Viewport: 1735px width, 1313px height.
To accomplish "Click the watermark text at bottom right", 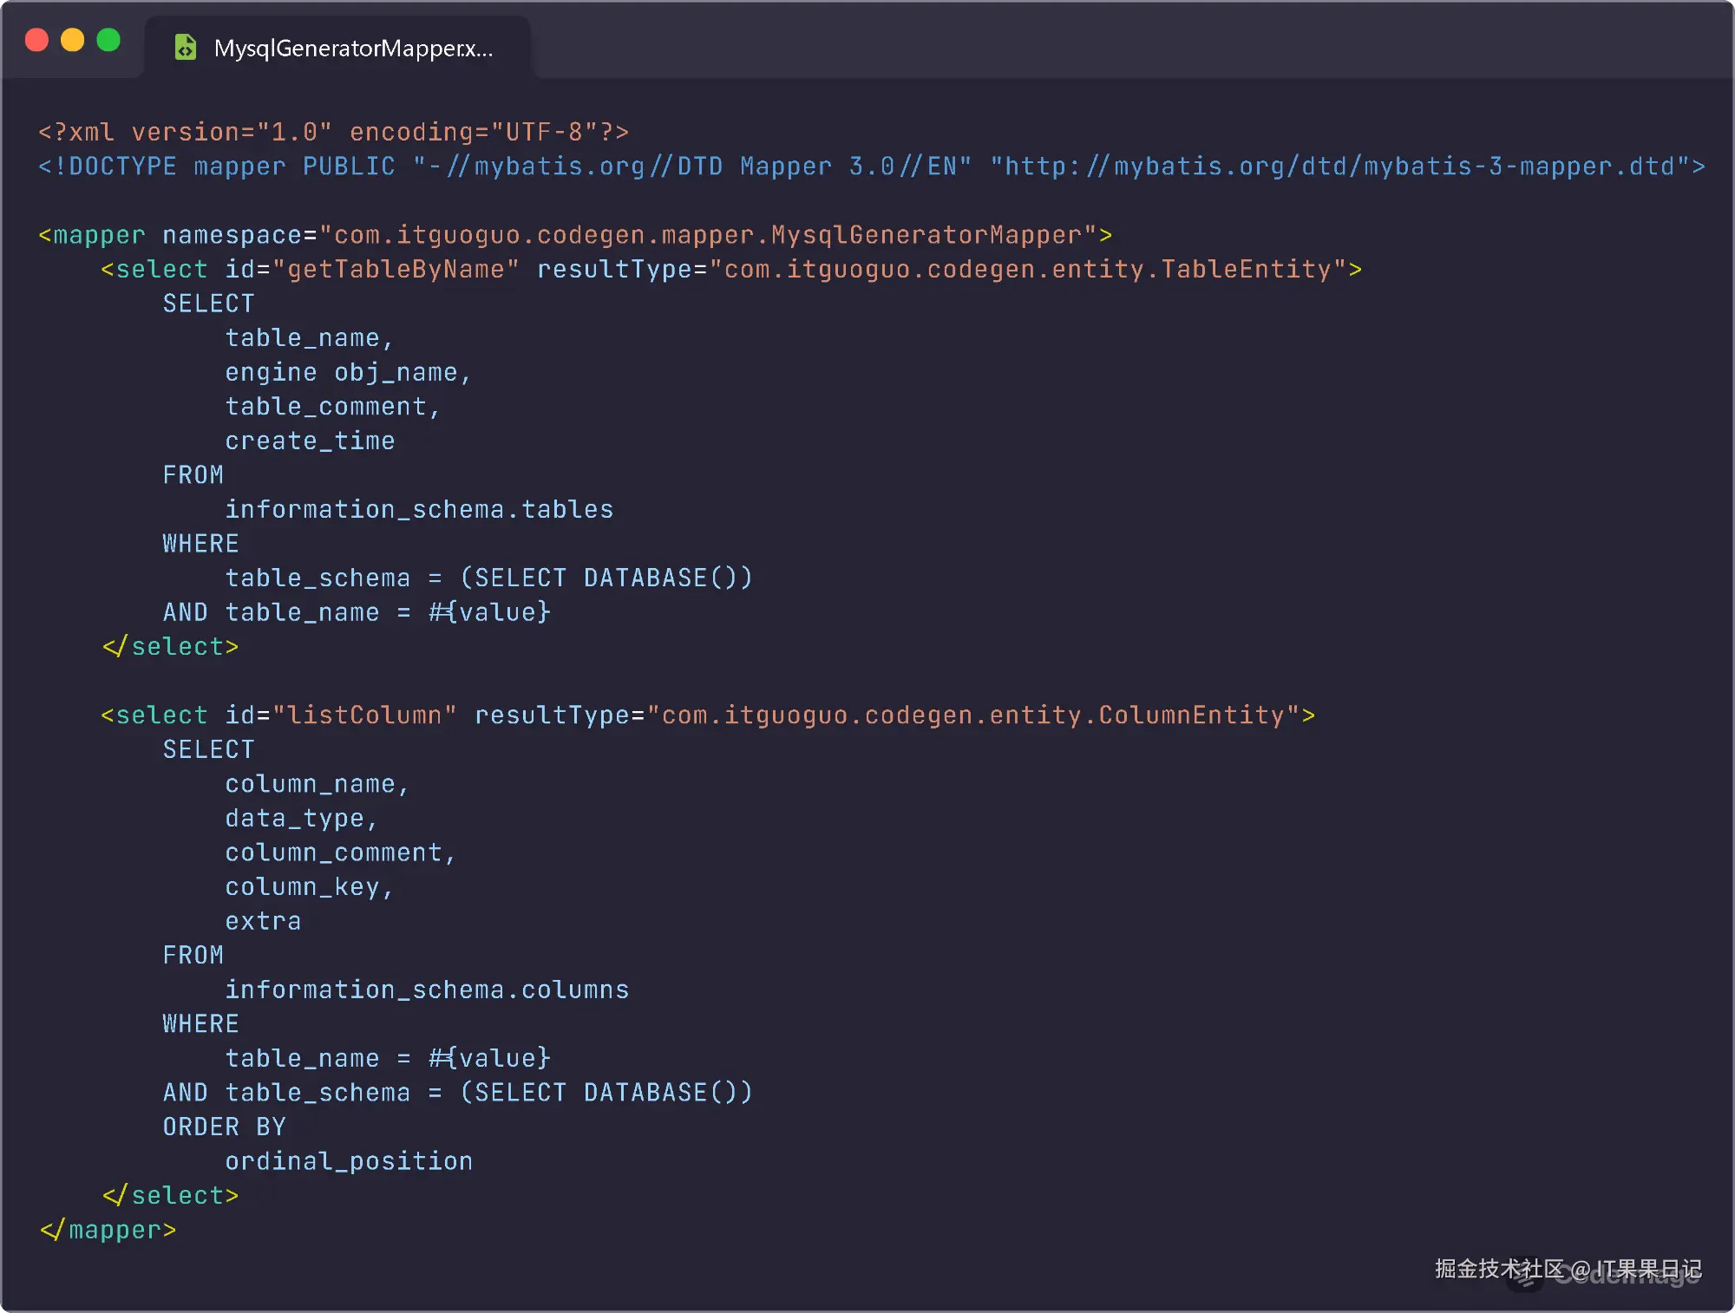I will click(x=1568, y=1270).
